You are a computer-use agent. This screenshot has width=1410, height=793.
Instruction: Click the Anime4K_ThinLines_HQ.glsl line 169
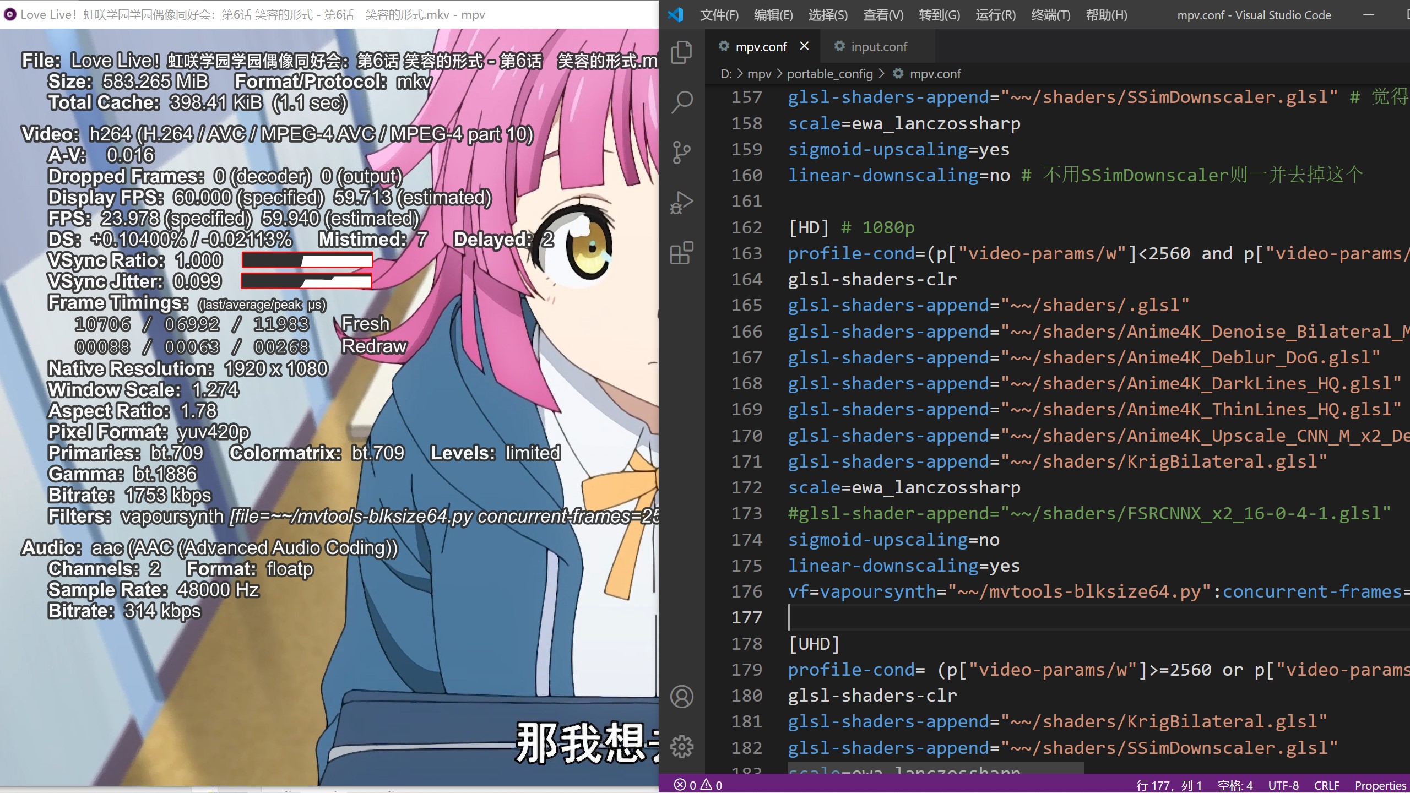(1094, 409)
